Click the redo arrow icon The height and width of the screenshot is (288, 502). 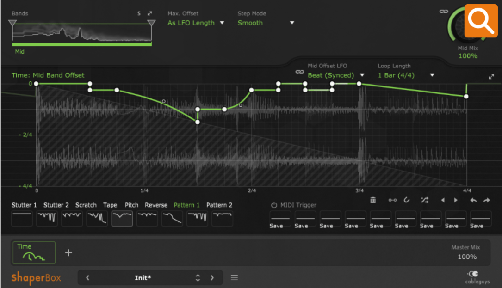486,200
